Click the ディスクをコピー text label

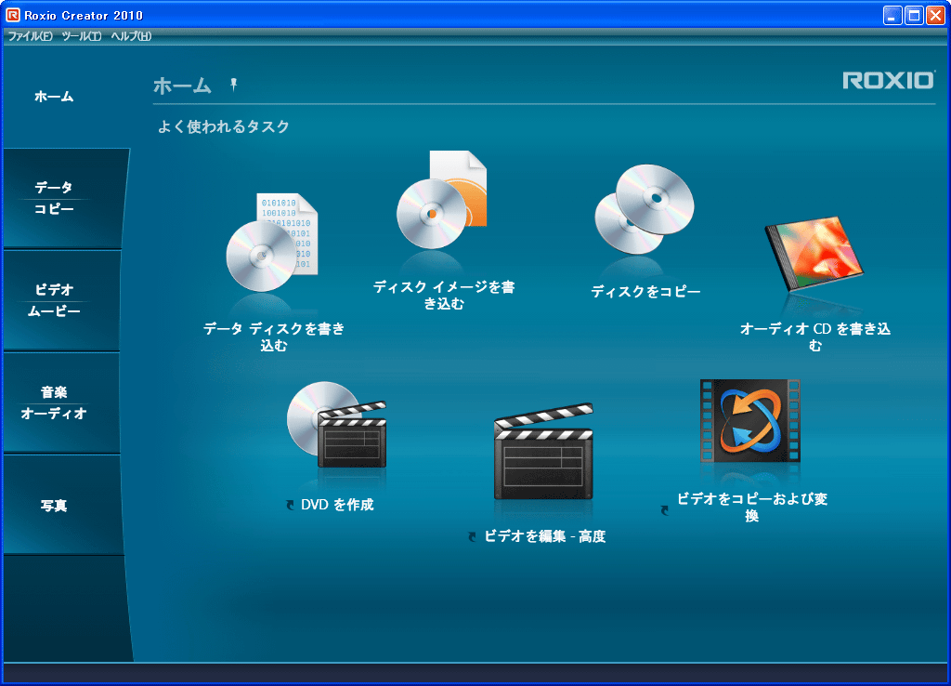coord(645,291)
